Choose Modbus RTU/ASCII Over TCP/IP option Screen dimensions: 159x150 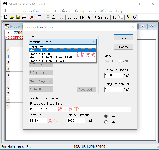[x=63, y=57]
